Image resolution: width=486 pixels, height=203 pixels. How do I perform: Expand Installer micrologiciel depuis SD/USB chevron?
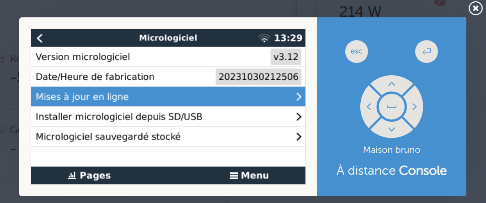click(299, 117)
